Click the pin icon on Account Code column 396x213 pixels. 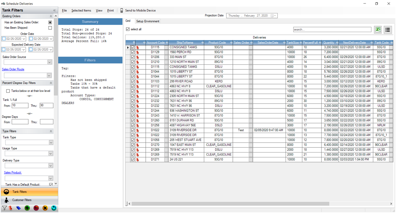167,42
